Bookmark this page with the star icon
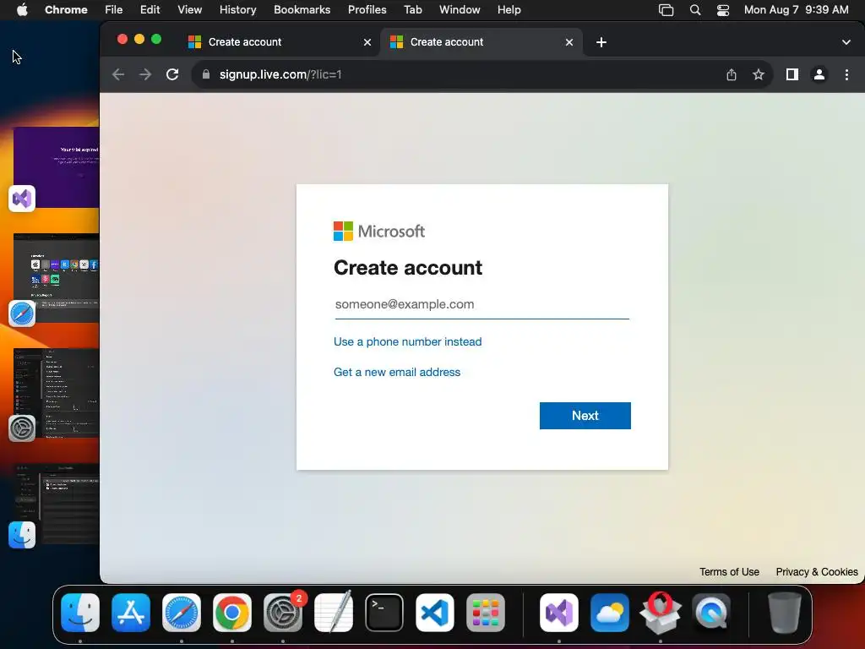865x649 pixels. [759, 74]
